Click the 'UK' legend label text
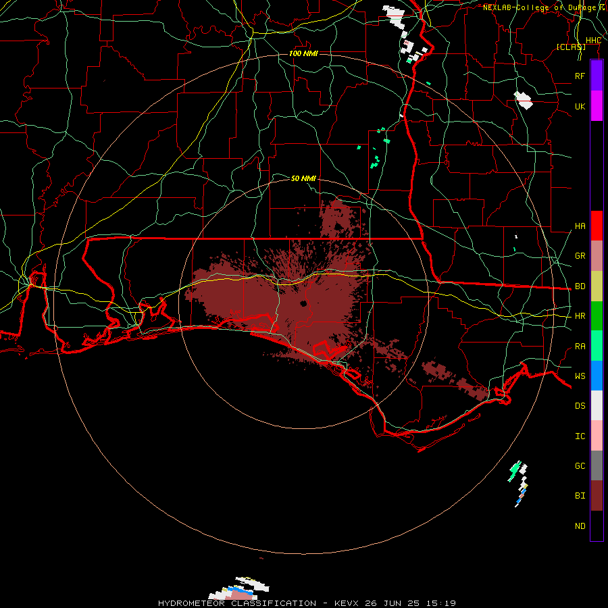The height and width of the screenshot is (608, 608). coord(580,106)
